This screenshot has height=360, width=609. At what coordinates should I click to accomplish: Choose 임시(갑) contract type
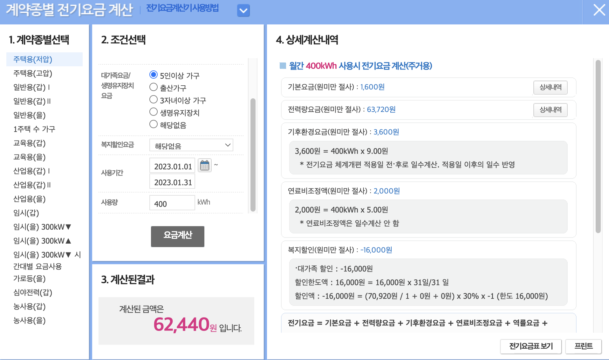(26, 213)
